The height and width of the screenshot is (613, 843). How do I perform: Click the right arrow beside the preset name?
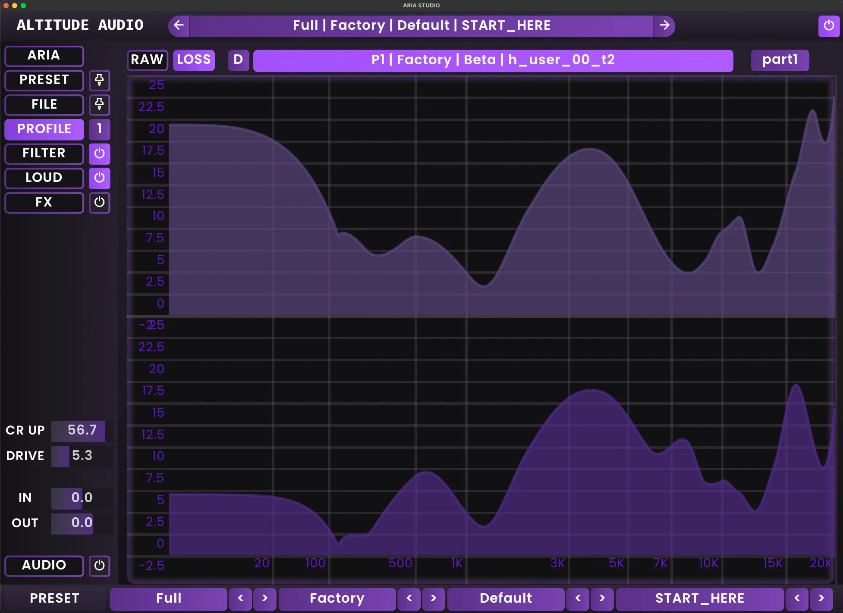coord(665,25)
